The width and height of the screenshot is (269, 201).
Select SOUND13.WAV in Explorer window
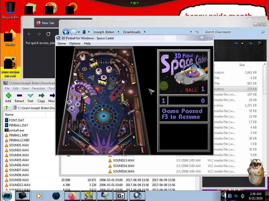click(124, 160)
